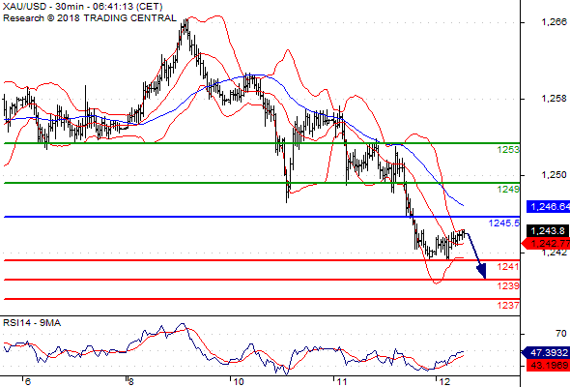This screenshot has height=387, width=570.
Task: Click the date label 6 on time axis
Action: (x=28, y=382)
